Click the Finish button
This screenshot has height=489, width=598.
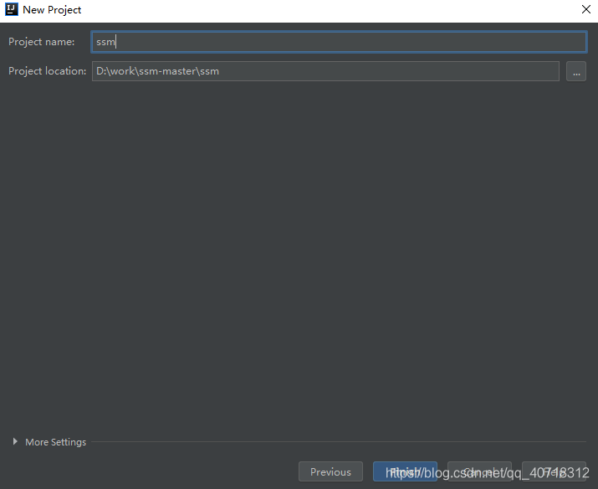pos(405,471)
